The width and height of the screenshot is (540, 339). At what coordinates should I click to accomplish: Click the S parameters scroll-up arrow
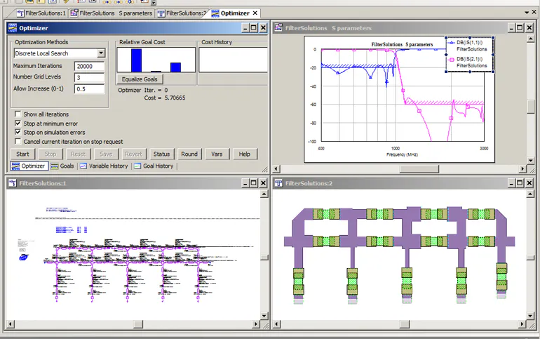[x=531, y=39]
